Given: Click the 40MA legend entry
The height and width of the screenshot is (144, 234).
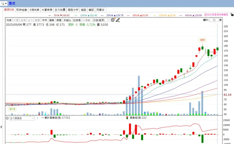Looking at the screenshot, I should (191, 15).
